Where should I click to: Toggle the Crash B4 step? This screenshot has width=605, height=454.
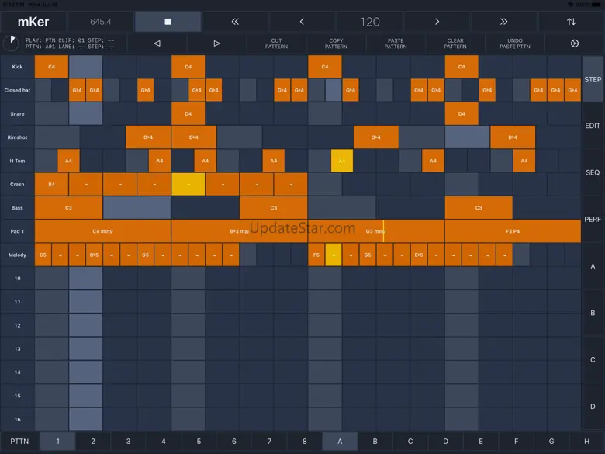51,184
